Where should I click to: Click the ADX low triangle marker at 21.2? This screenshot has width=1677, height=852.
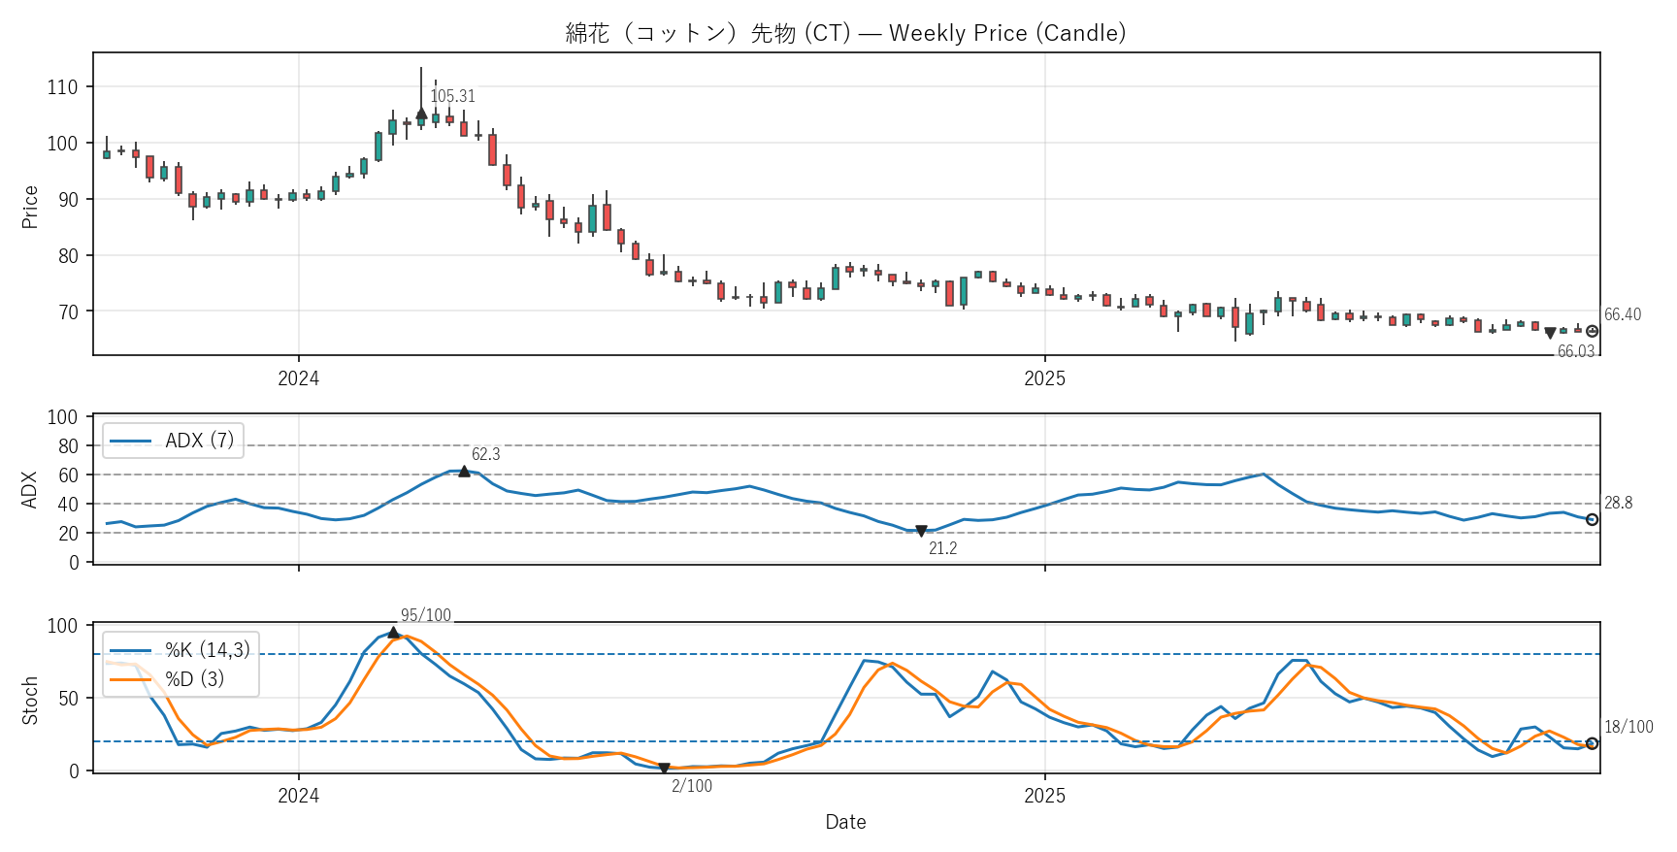921,531
